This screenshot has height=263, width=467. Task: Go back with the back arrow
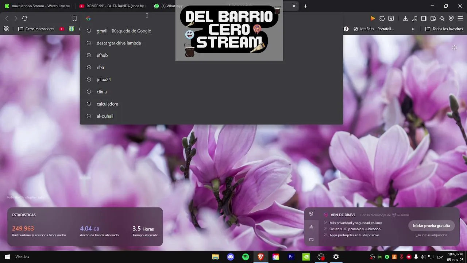click(x=7, y=18)
